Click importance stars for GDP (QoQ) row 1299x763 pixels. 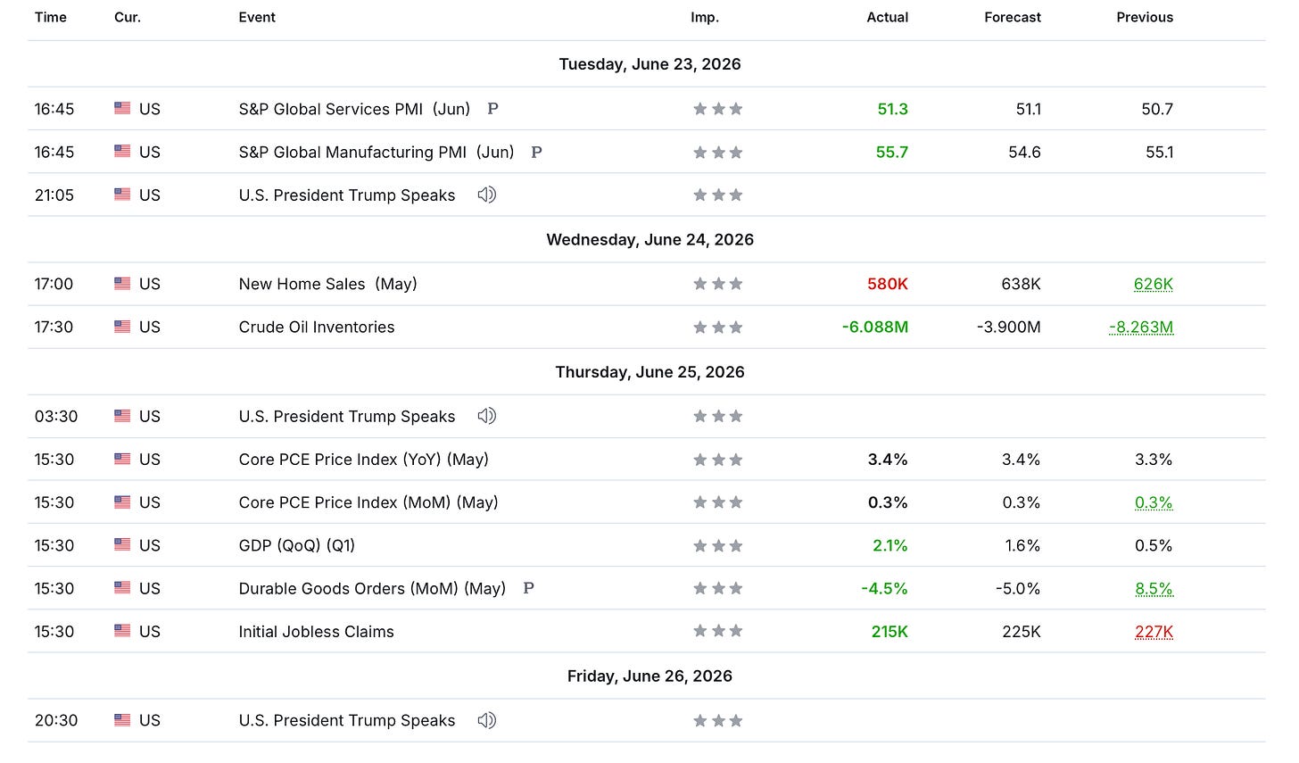tap(718, 545)
